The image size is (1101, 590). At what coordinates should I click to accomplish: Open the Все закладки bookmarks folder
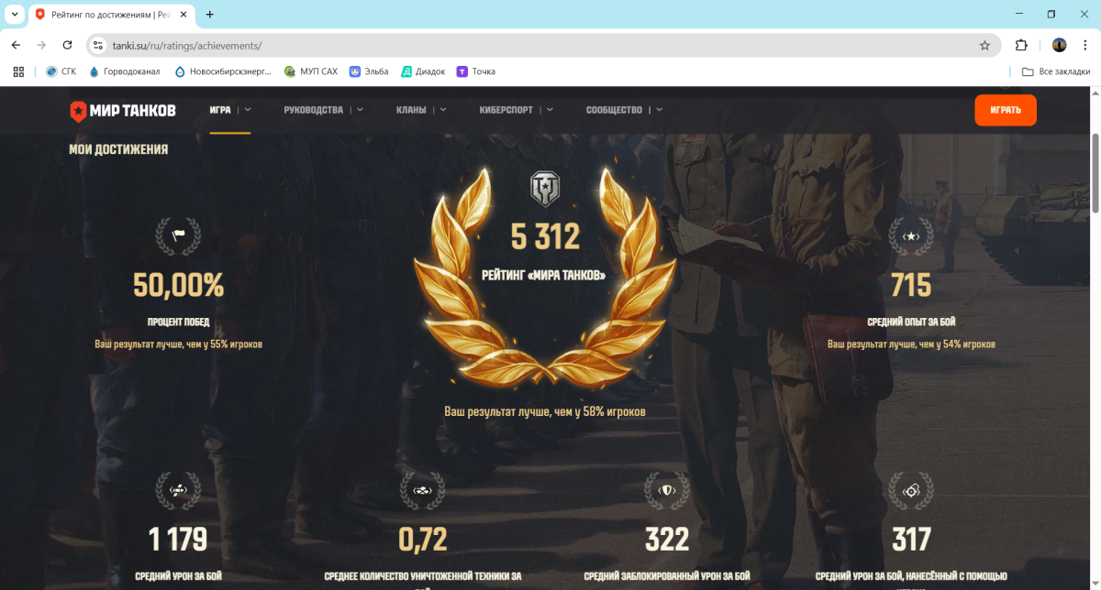pos(1056,71)
